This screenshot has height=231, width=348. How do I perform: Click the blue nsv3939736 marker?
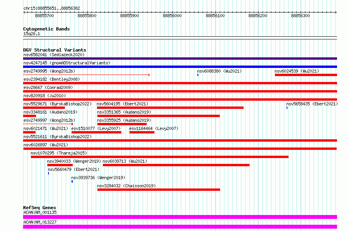pyautogui.click(x=72, y=181)
